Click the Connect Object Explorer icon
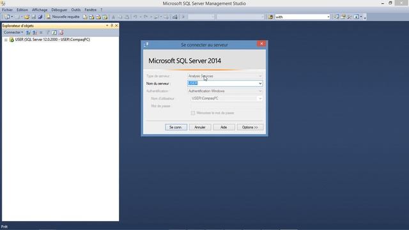The width and height of the screenshot is (409, 230). point(28,33)
